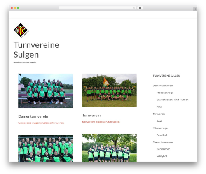This screenshot has width=206, height=174.
Task: Click the yellow minimize window dot
Action: [15, 8]
